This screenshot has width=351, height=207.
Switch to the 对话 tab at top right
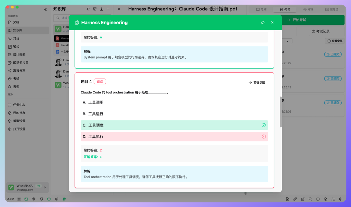point(308,9)
